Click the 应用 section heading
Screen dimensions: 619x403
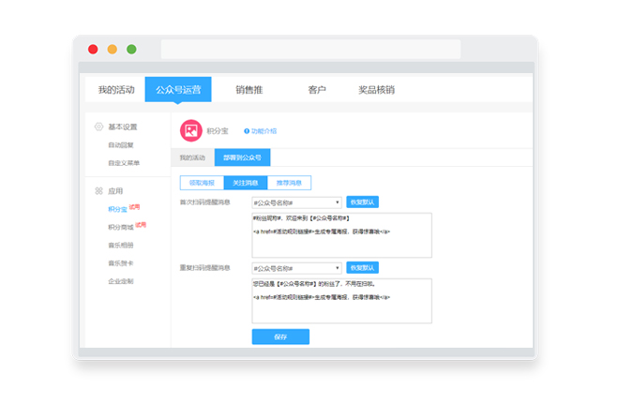(115, 191)
